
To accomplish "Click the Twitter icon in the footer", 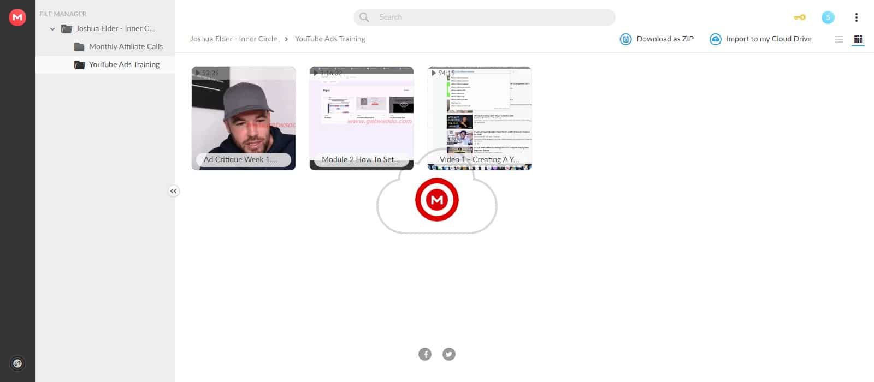I will [449, 354].
